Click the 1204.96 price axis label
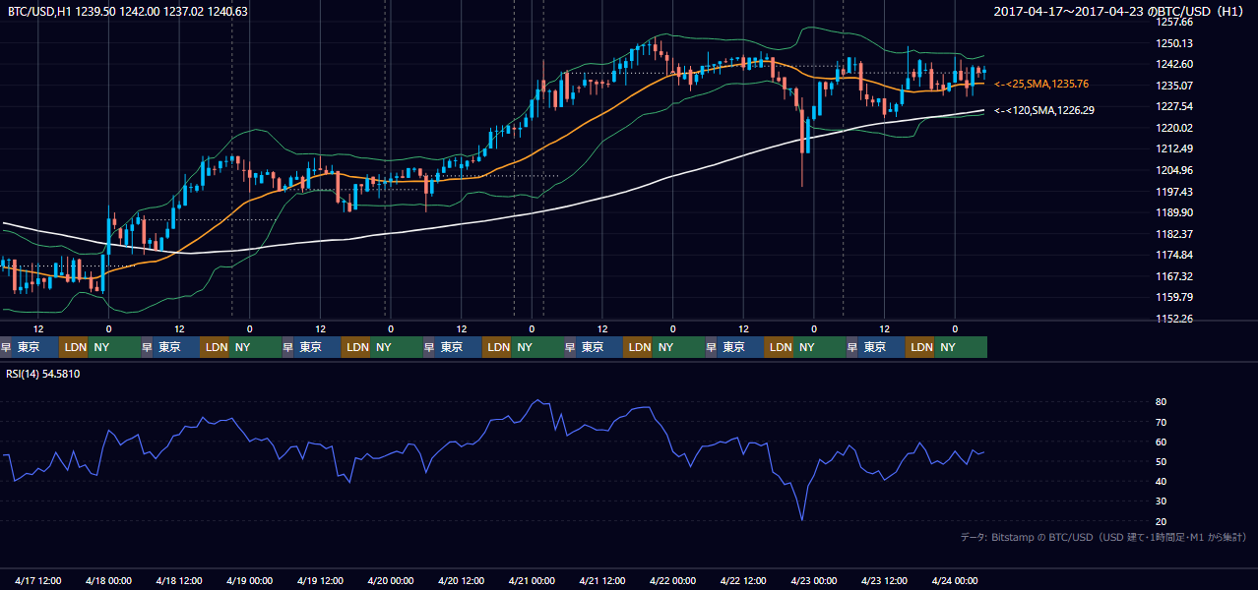Image resolution: width=1258 pixels, height=590 pixels. [x=1173, y=170]
